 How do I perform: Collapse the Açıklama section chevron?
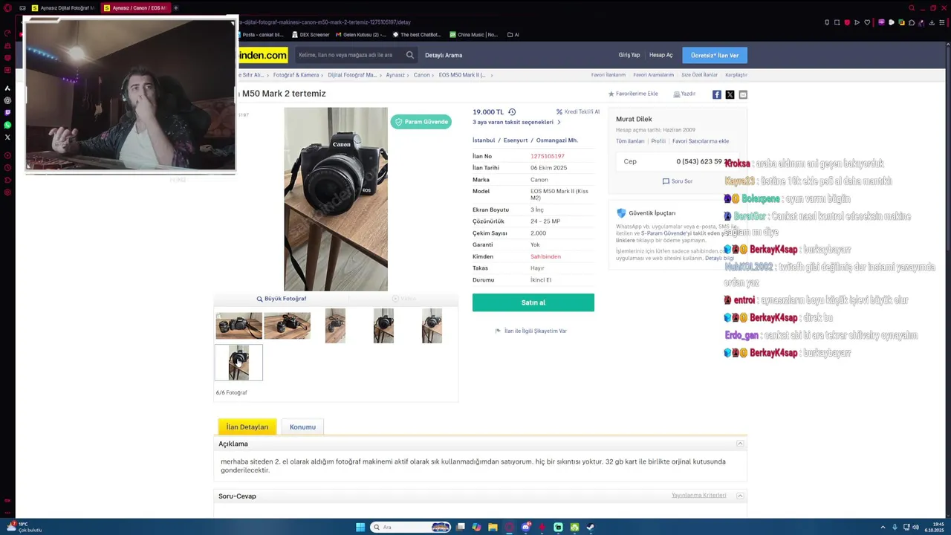740,444
